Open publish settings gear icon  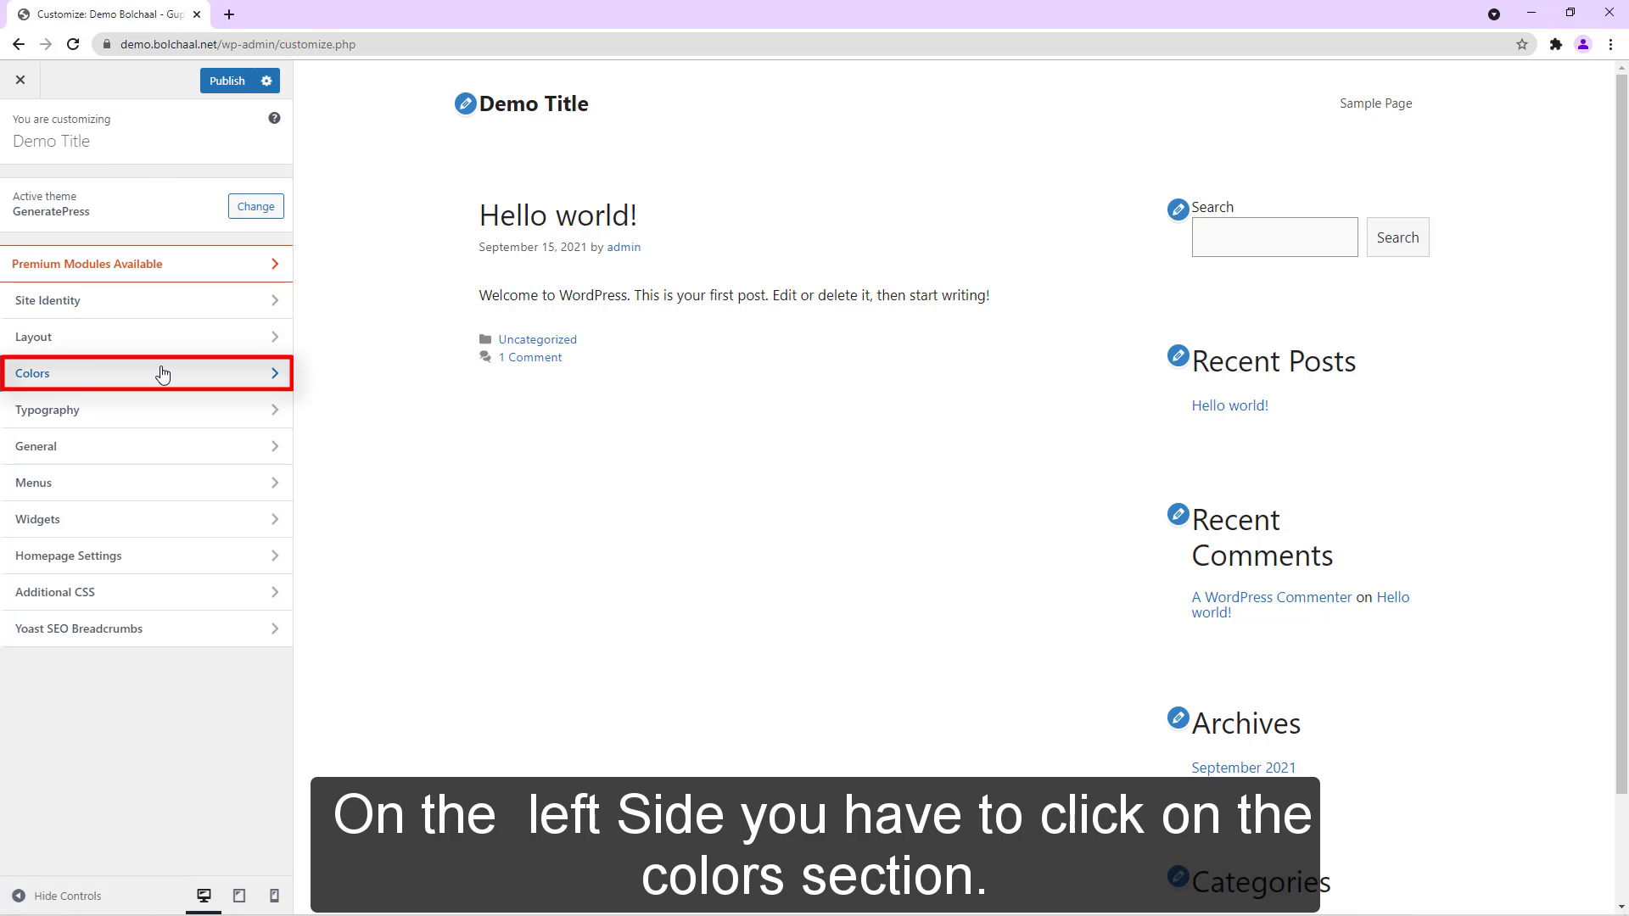coord(266,81)
